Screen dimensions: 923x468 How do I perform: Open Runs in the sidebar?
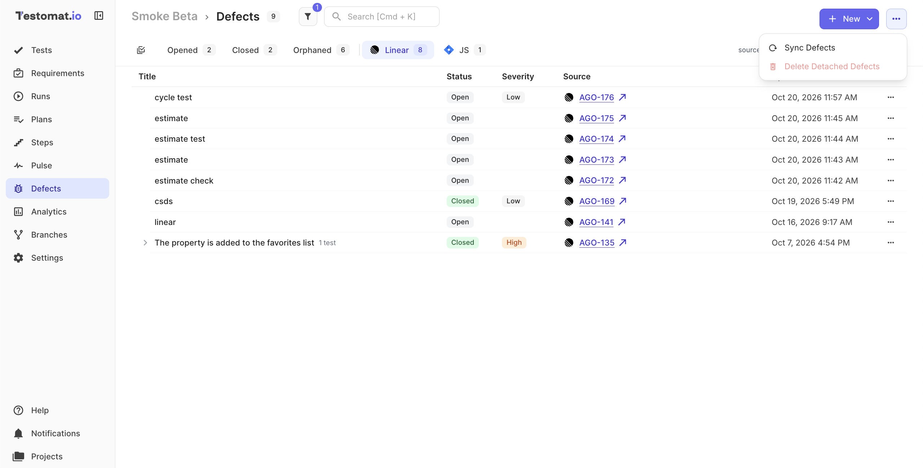click(x=57, y=96)
